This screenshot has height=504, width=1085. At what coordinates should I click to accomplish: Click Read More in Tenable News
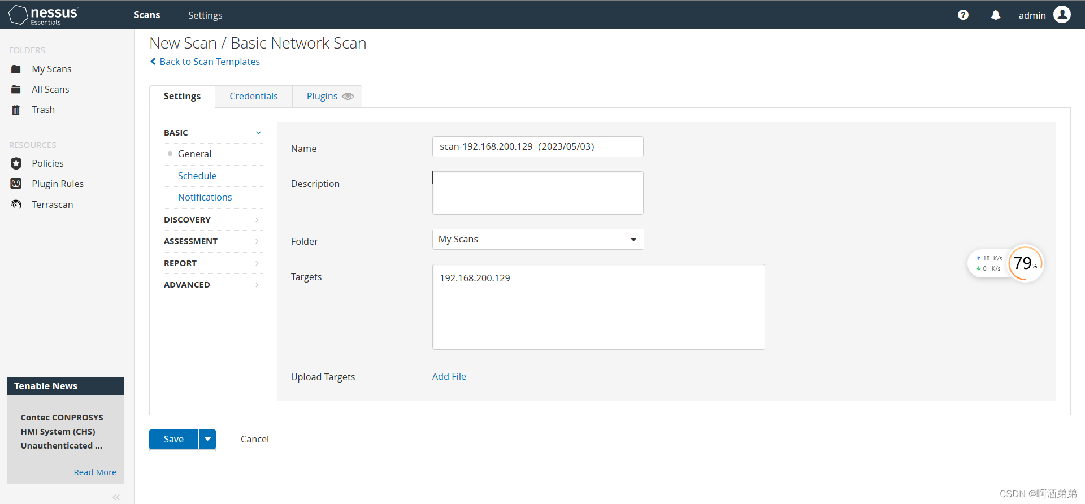[95, 472]
